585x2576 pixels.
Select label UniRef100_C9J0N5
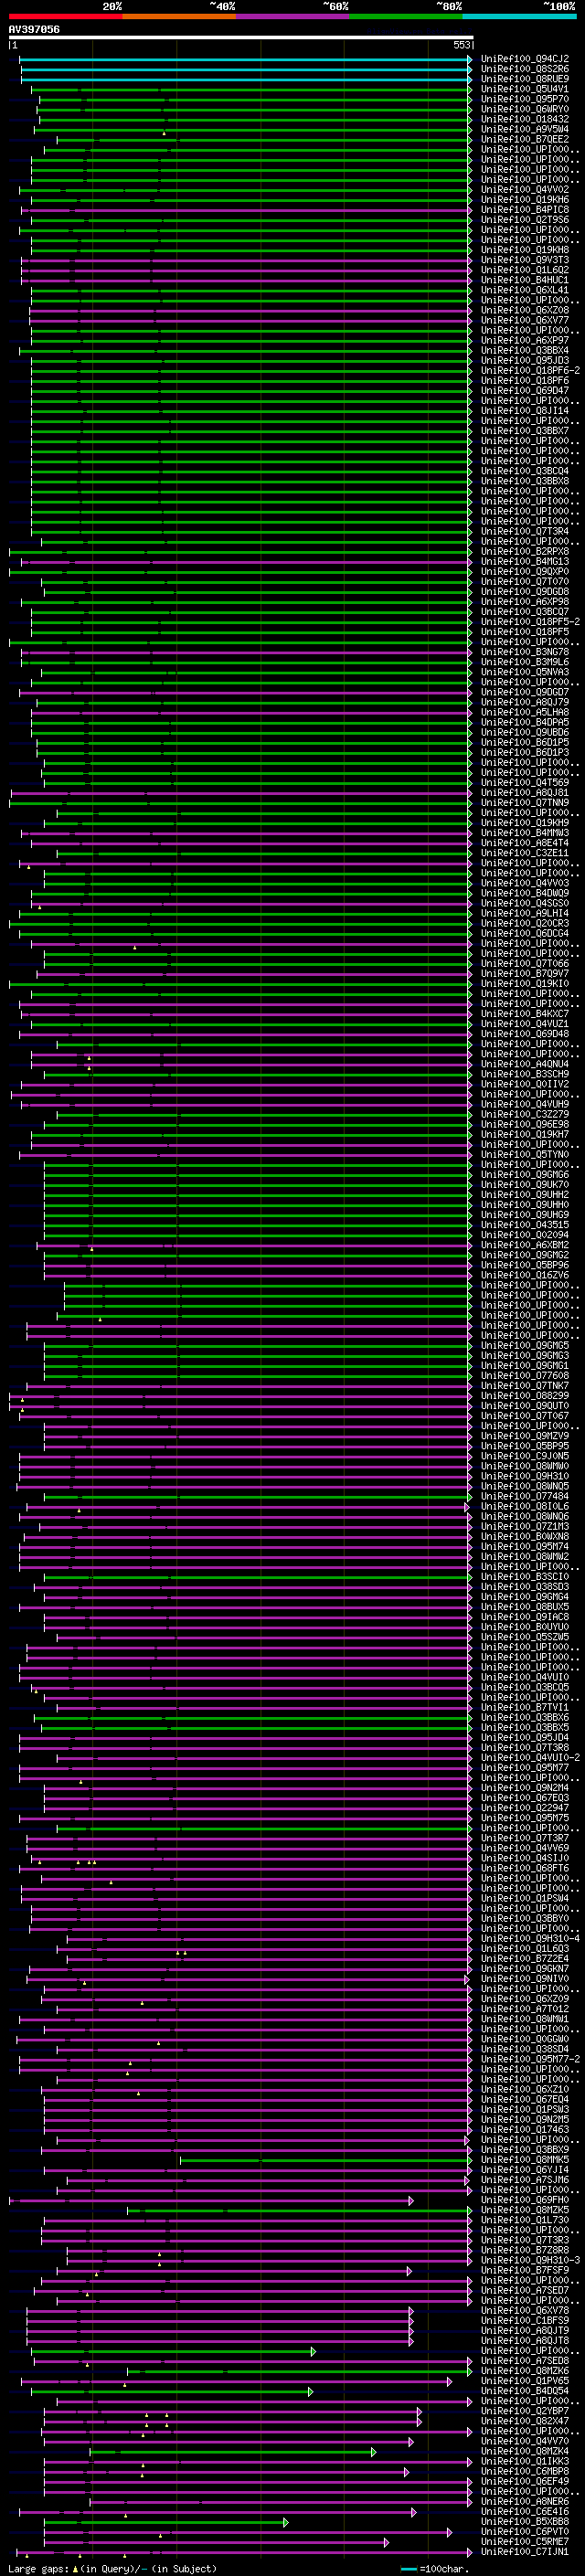click(x=525, y=1456)
